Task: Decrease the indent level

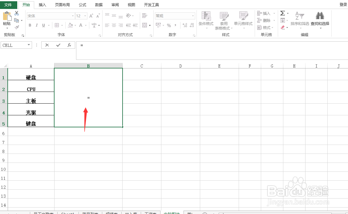Action: [128, 25]
